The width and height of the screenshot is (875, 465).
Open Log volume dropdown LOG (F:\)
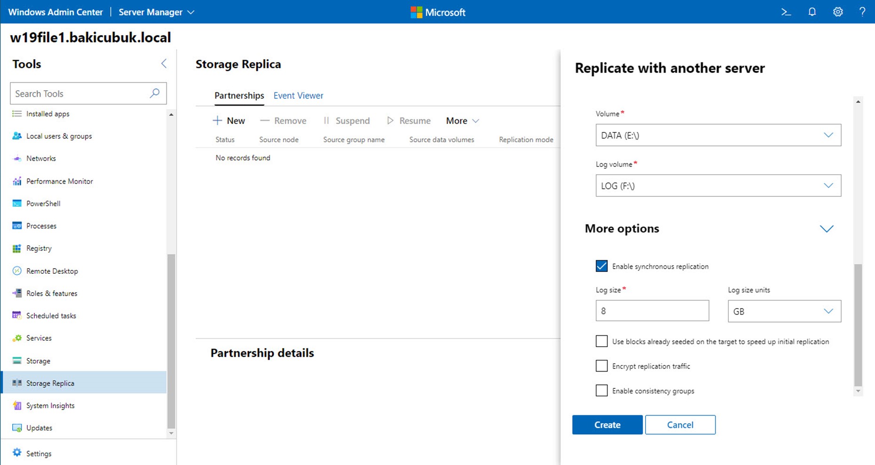(718, 186)
